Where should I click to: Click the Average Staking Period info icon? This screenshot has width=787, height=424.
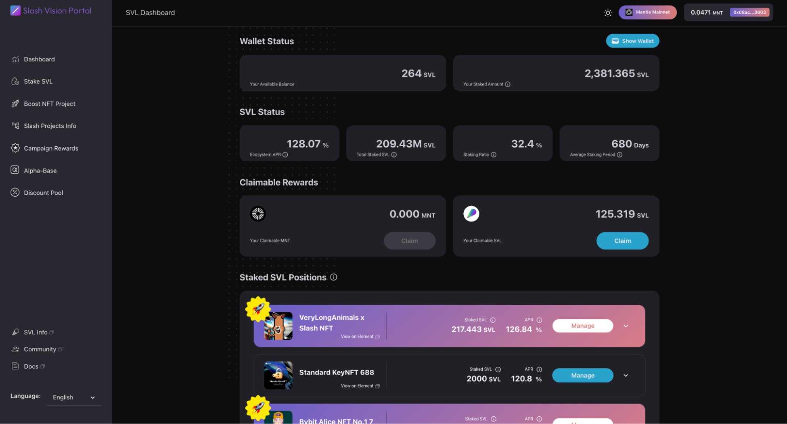(620, 155)
